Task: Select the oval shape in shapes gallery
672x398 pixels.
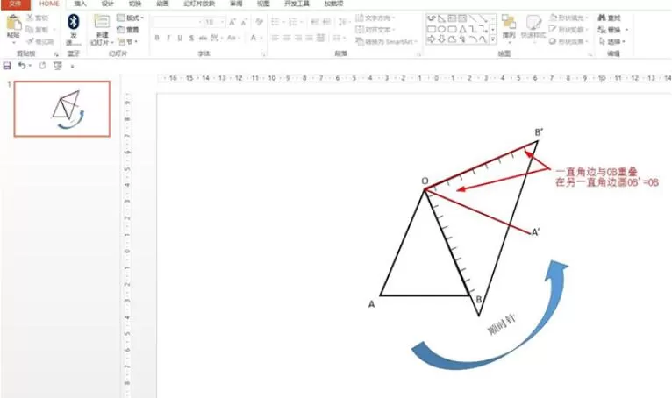Action: [441, 29]
